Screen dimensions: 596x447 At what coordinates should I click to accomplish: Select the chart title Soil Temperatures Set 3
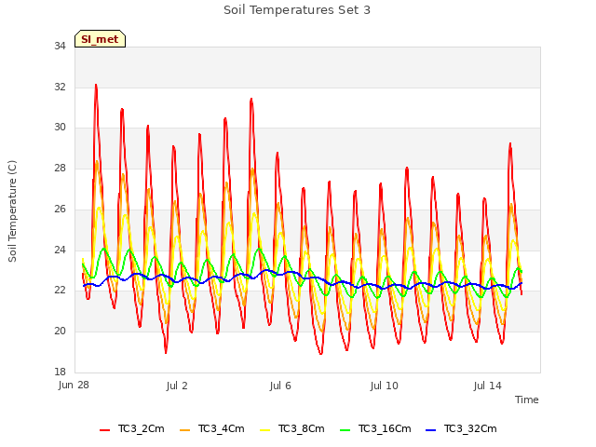pyautogui.click(x=297, y=10)
